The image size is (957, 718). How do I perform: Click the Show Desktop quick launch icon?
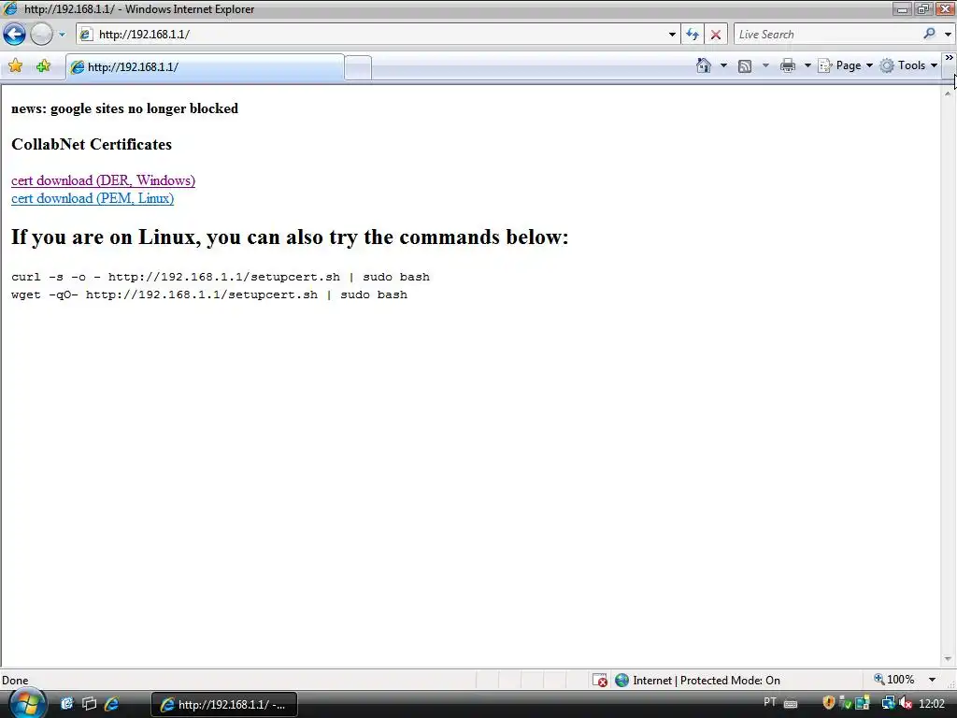pos(66,704)
